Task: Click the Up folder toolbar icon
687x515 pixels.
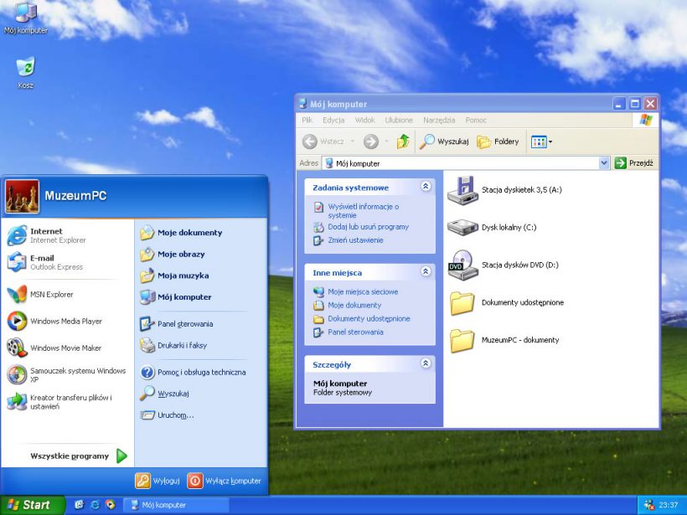Action: click(x=404, y=142)
